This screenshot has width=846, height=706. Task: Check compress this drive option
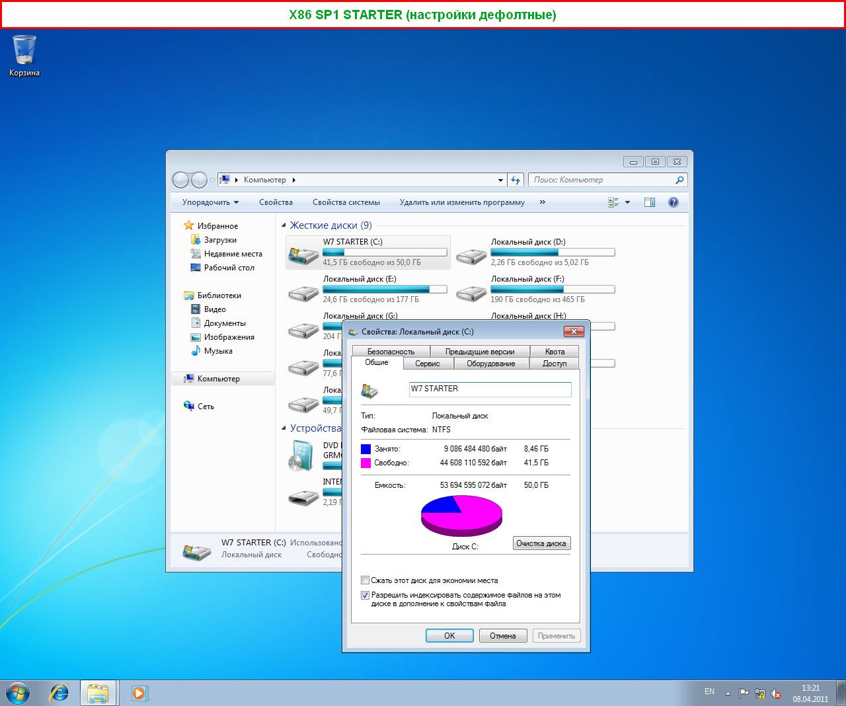365,580
